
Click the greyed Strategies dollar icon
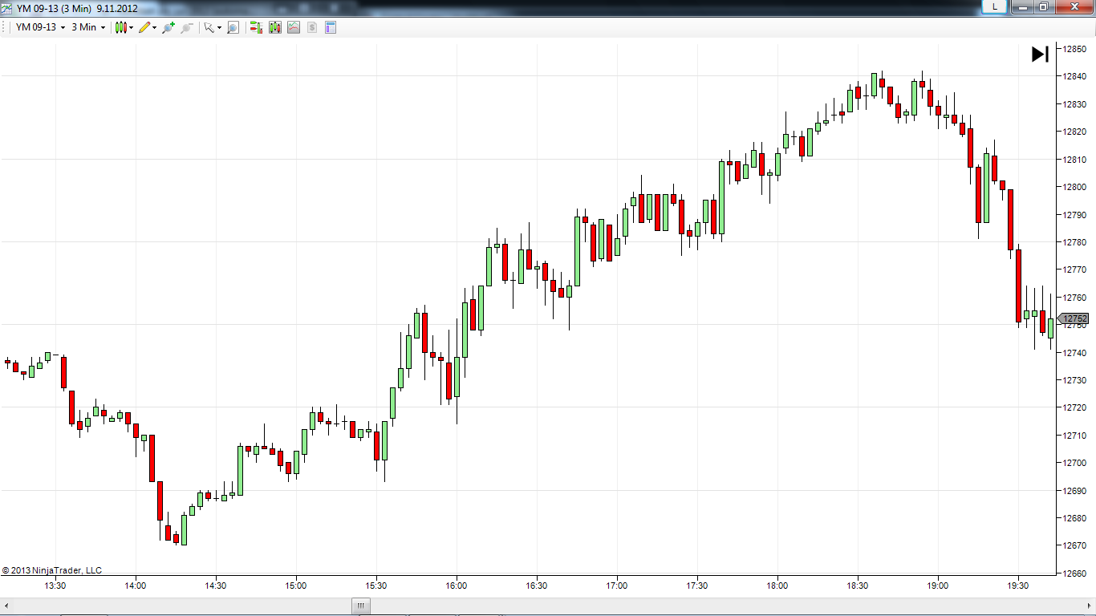click(312, 27)
